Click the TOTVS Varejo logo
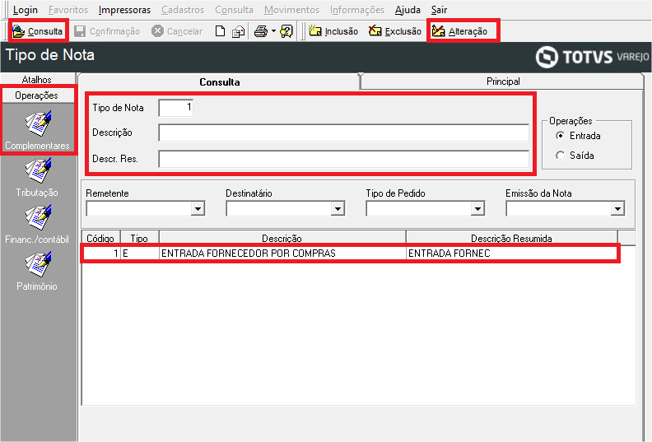 click(x=592, y=57)
